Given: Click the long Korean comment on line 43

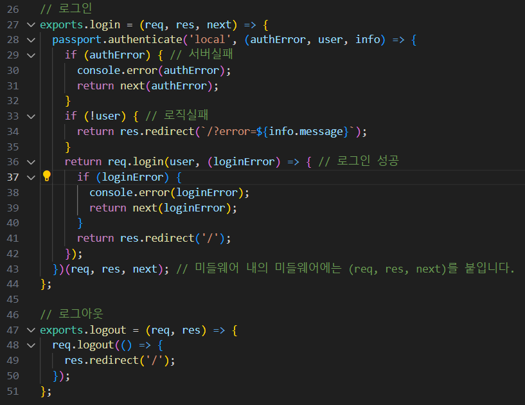Looking at the screenshot, I should 345,269.
